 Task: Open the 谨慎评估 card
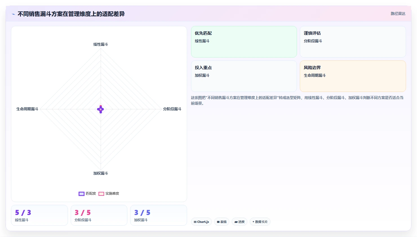tap(353, 42)
